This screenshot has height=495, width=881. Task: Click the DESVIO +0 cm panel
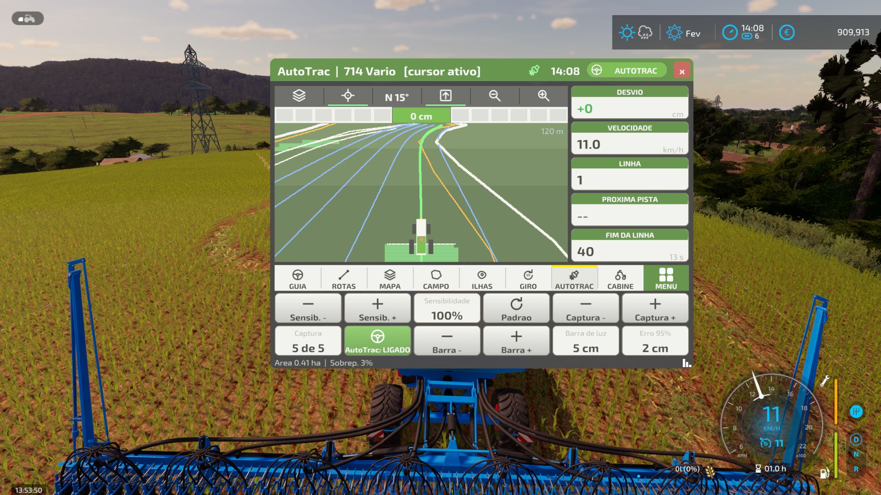[x=630, y=103]
